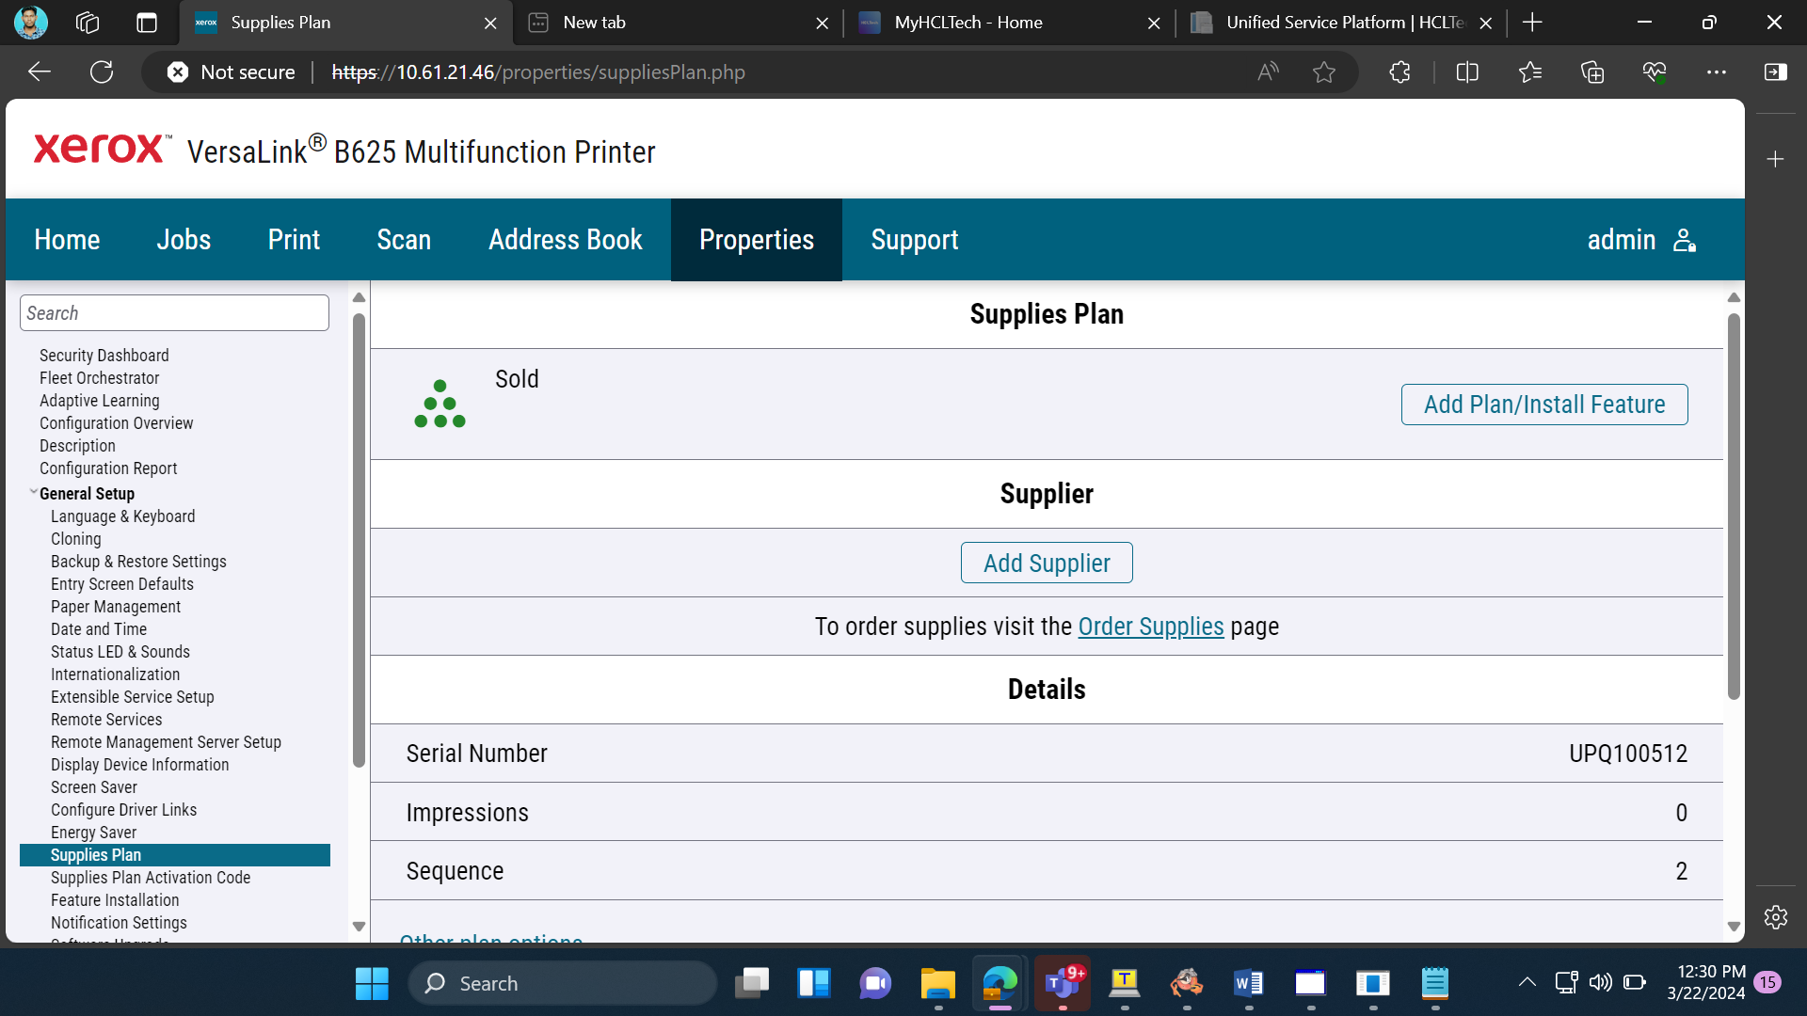Focus the properties Search field
The image size is (1807, 1016).
click(x=174, y=313)
